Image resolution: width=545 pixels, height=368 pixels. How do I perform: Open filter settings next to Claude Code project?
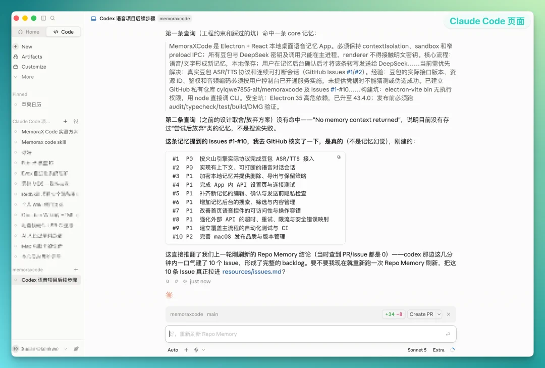(76, 121)
